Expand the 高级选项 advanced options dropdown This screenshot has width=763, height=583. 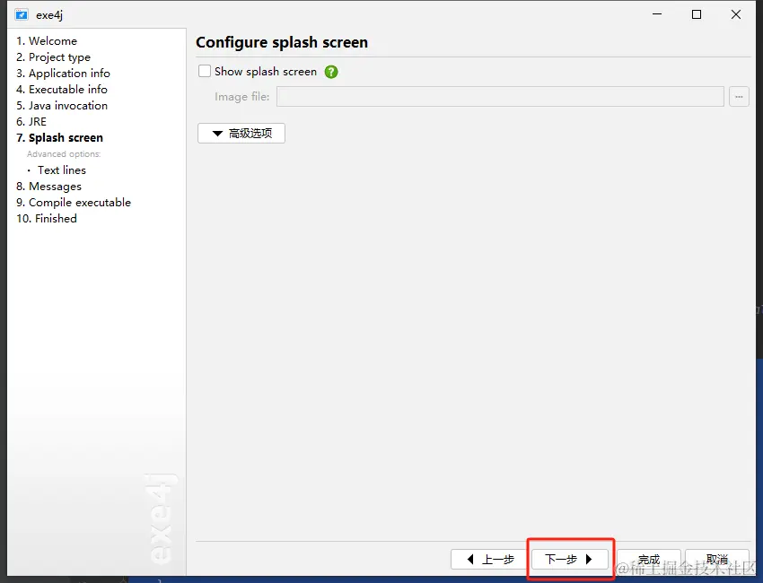coord(241,134)
